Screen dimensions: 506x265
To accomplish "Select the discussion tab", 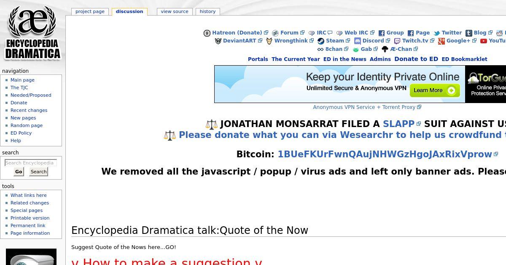I will click(x=129, y=11).
